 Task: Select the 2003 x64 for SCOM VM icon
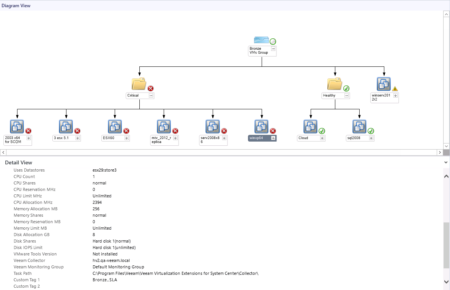(17, 126)
